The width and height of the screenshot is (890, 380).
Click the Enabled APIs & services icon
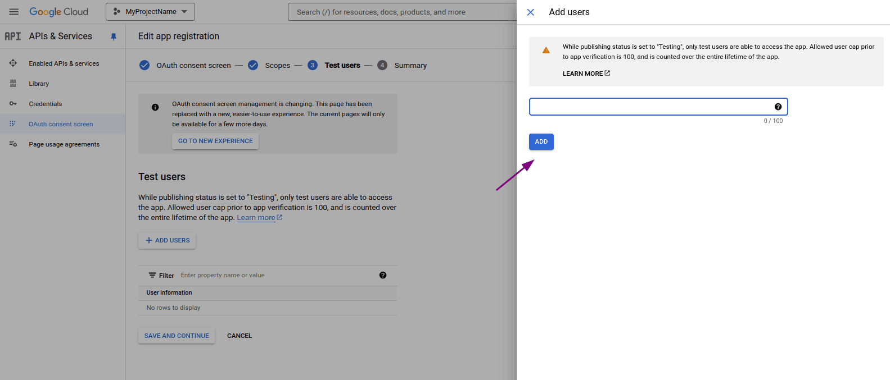click(13, 63)
